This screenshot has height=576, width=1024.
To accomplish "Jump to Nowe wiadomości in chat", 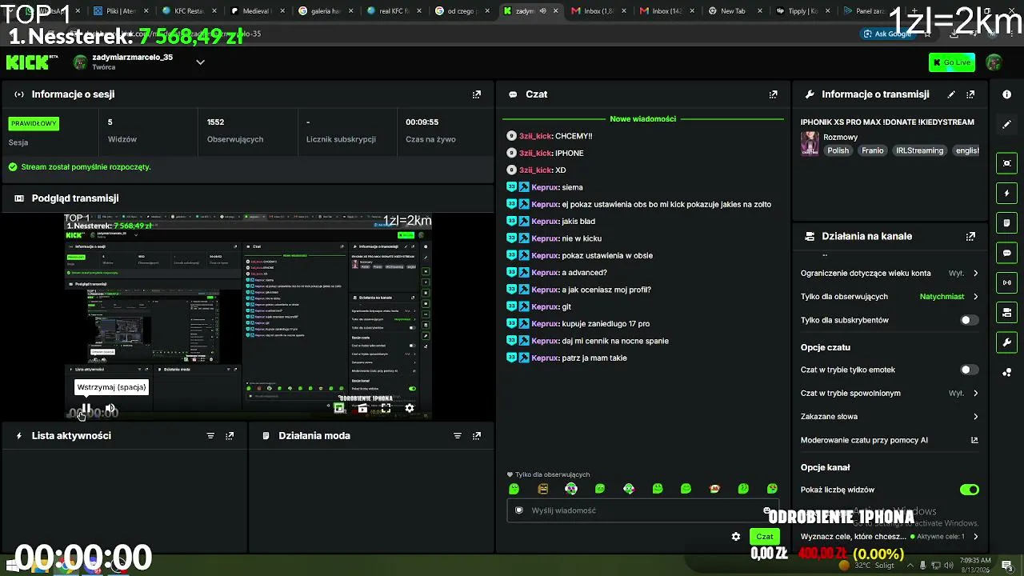I will pos(643,119).
